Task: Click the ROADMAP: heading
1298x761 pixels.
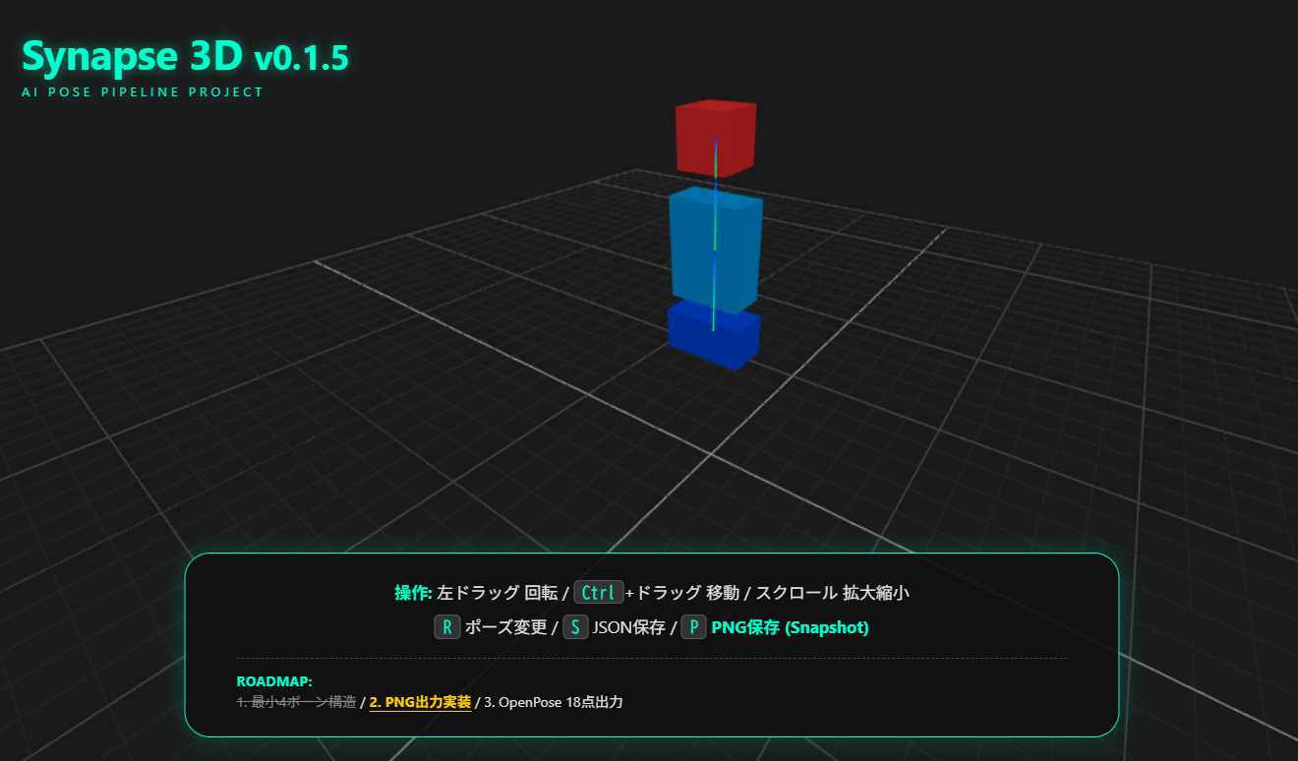Action: [x=274, y=681]
